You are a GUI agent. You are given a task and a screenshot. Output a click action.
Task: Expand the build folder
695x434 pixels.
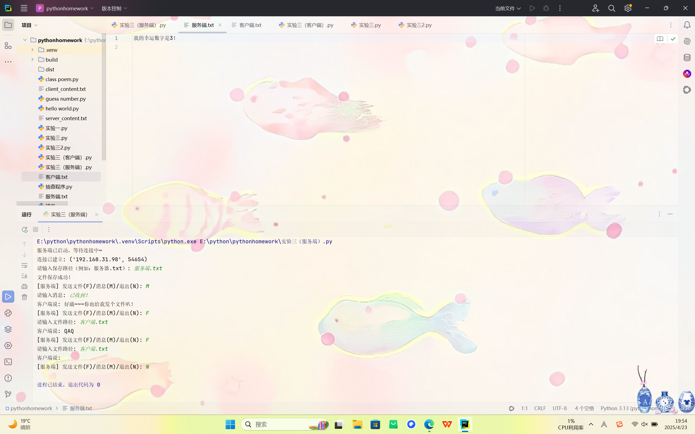pos(33,59)
